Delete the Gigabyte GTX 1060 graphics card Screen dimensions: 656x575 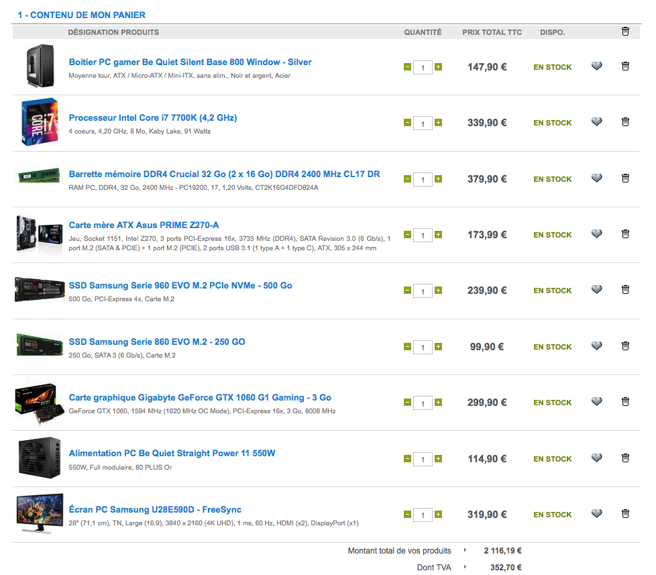click(625, 402)
